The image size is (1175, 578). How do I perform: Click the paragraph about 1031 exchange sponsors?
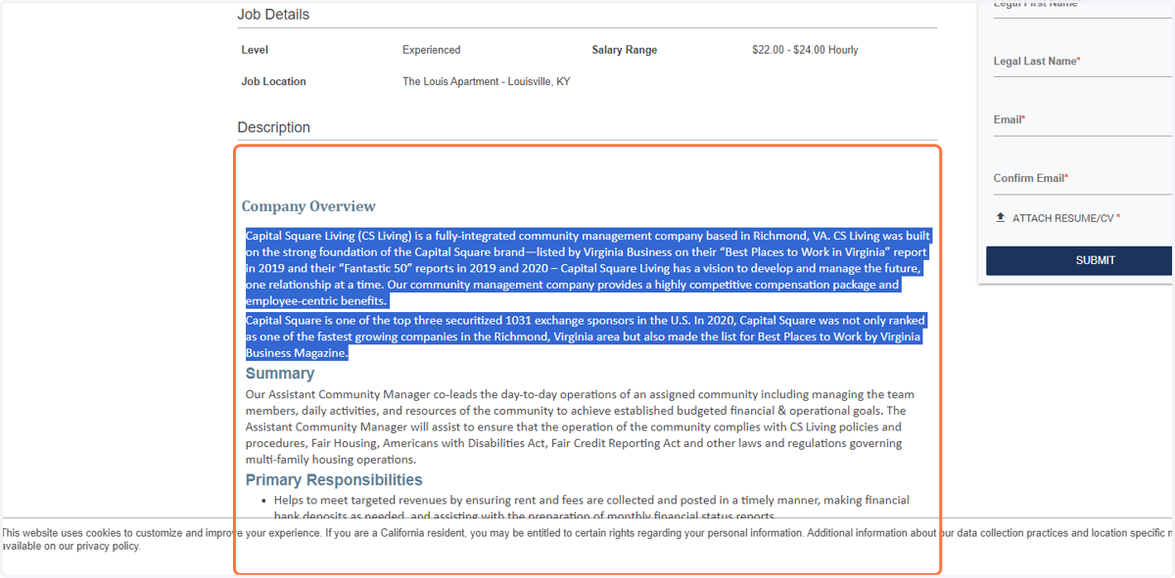tap(586, 336)
